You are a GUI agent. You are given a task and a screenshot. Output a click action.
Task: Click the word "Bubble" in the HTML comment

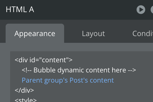click(x=44, y=70)
